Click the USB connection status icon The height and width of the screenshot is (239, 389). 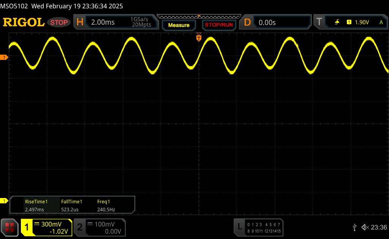(354, 227)
